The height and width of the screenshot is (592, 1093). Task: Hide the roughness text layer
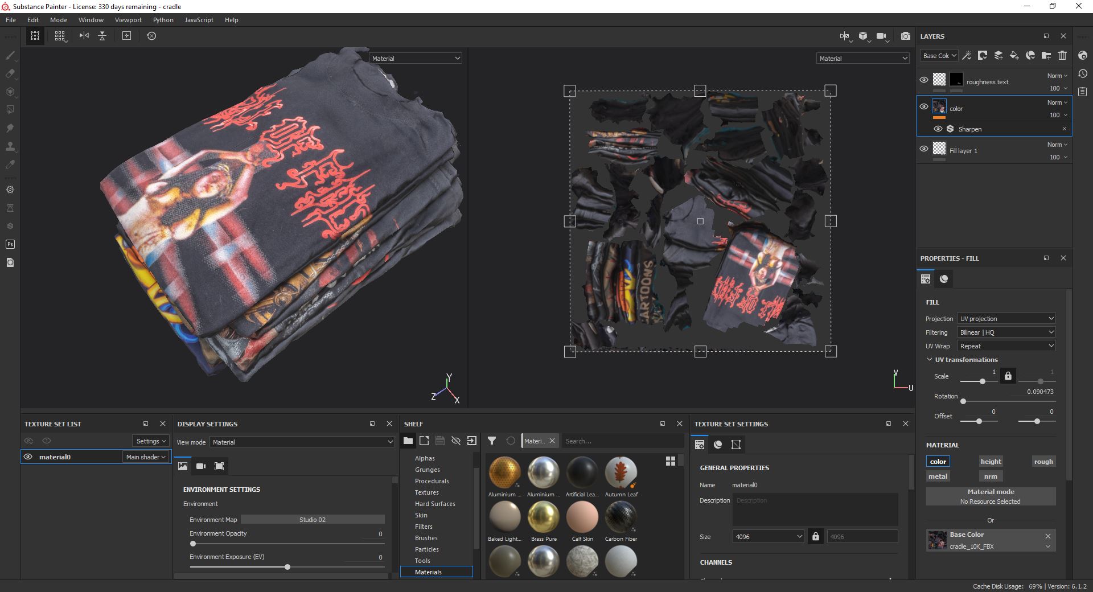pyautogui.click(x=924, y=80)
